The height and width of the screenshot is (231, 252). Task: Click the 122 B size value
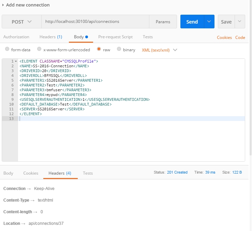237,172
